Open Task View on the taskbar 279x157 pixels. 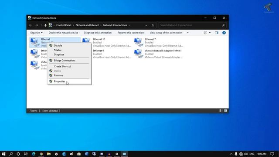(x=26, y=154)
